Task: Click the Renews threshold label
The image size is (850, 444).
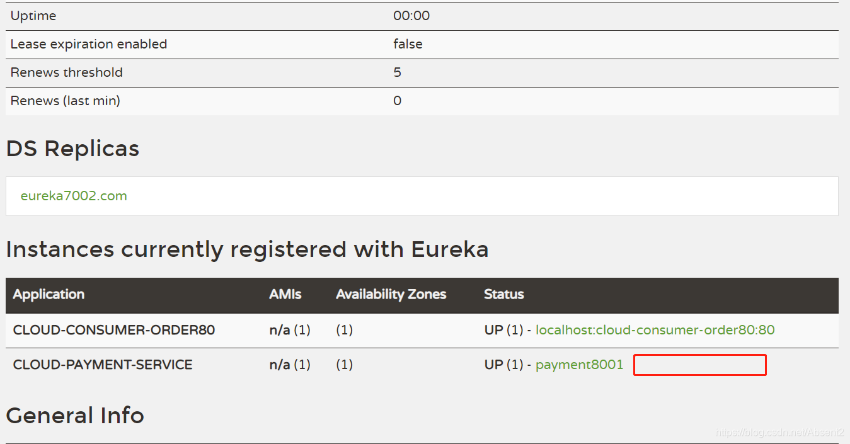Action: coord(67,72)
